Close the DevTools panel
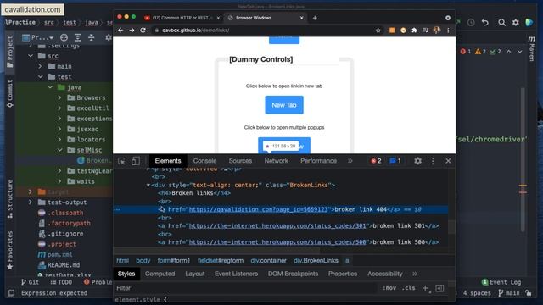Viewport: 543px width, 305px height. (x=448, y=161)
